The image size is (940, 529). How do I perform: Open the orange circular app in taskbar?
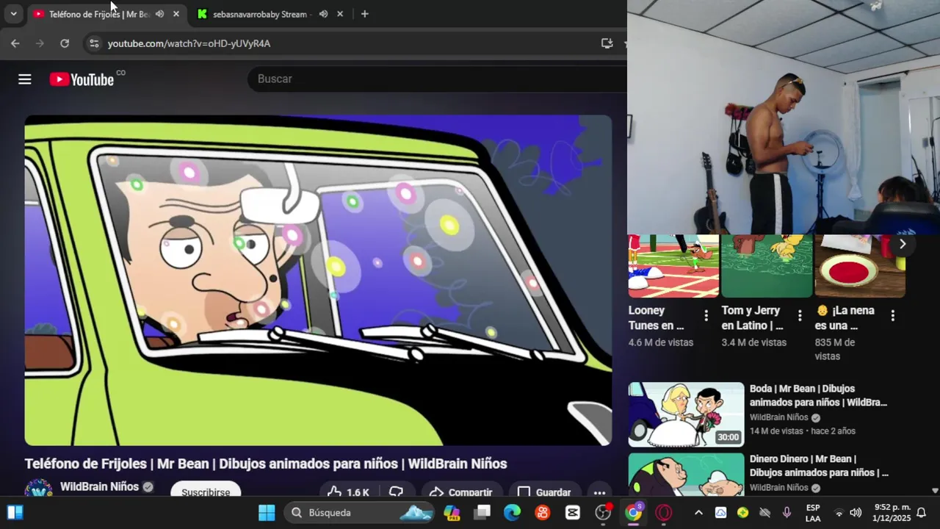coord(542,513)
